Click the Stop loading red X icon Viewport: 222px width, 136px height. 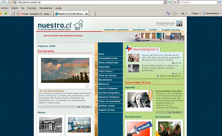coord(175,2)
